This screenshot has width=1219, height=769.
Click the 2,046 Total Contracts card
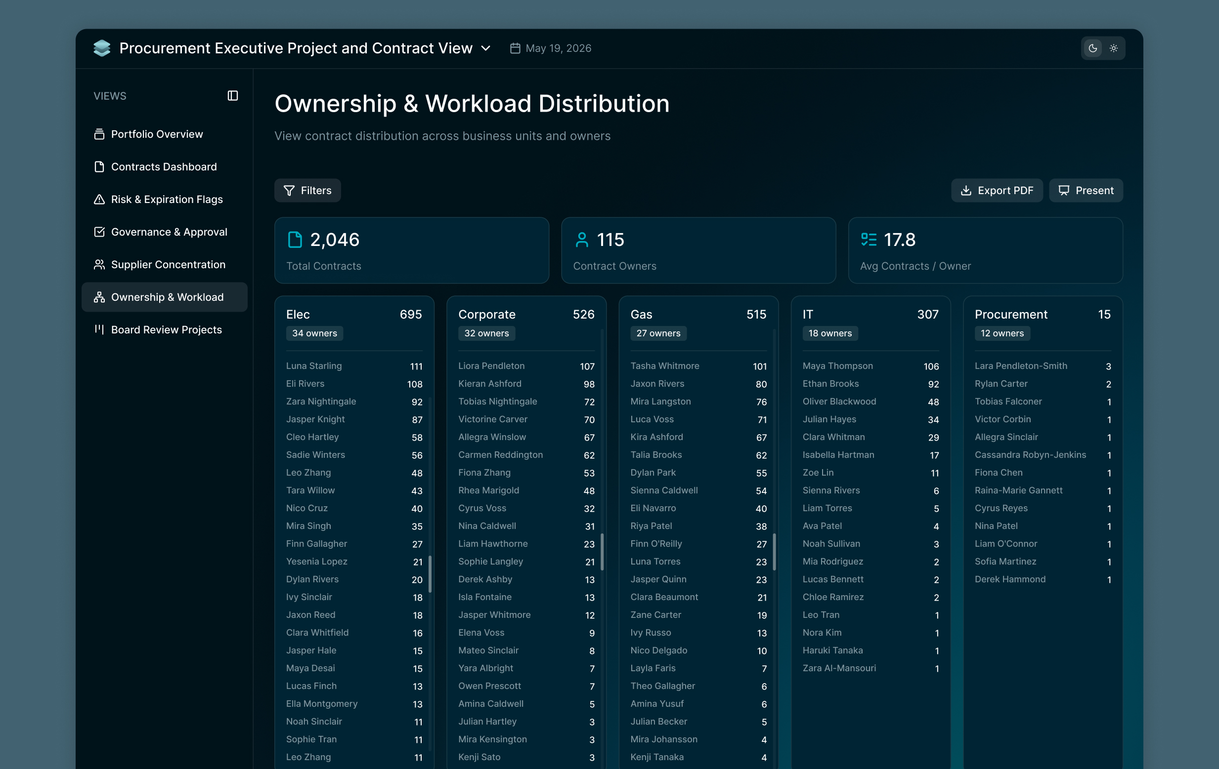tap(412, 250)
